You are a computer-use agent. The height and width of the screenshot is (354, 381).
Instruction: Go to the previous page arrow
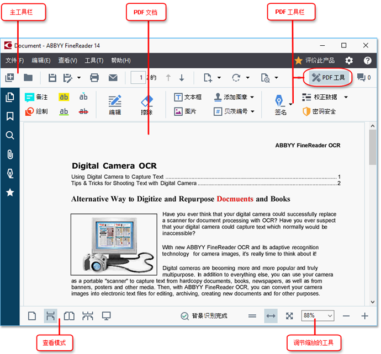click(x=168, y=78)
